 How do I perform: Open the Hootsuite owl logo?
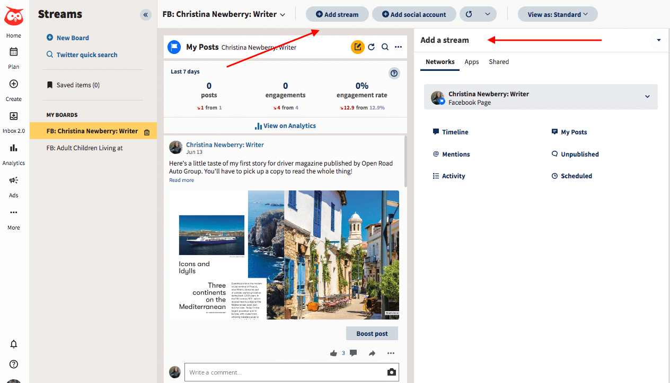14,16
